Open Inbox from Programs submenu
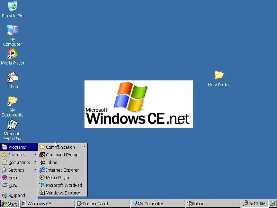The height and width of the screenshot is (208, 277). 63,162
